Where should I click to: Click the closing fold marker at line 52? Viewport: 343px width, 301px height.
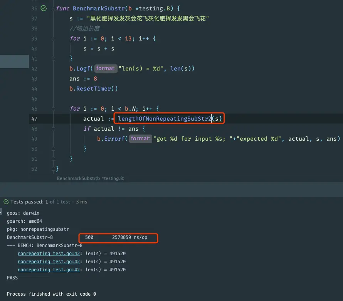(53, 169)
